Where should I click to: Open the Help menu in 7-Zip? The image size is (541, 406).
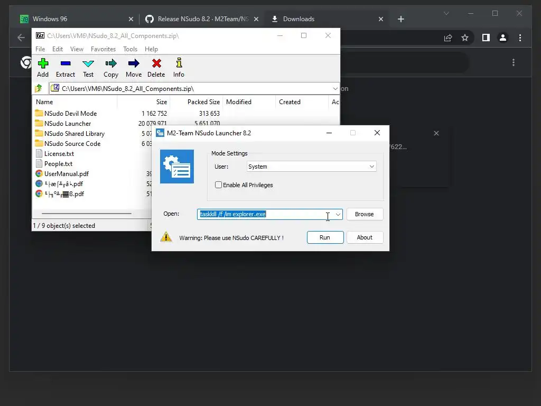tap(151, 49)
